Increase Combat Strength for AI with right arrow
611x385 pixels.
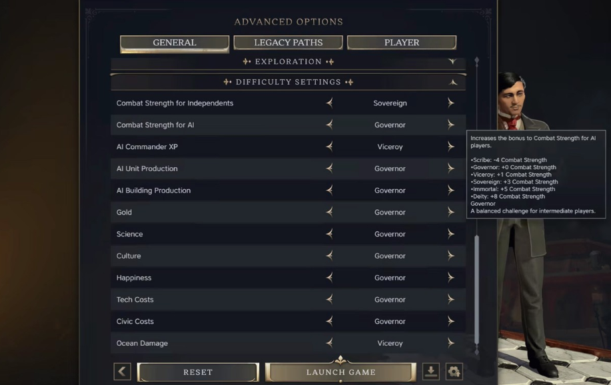point(451,125)
